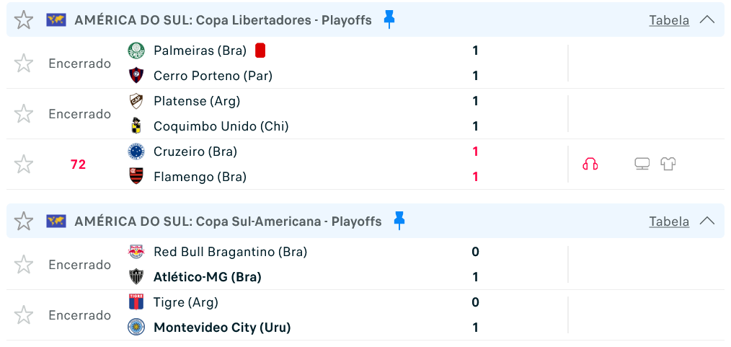The width and height of the screenshot is (731, 347).
Task: Star the live Cruzeiro vs Flamengo match
Action: 23,164
